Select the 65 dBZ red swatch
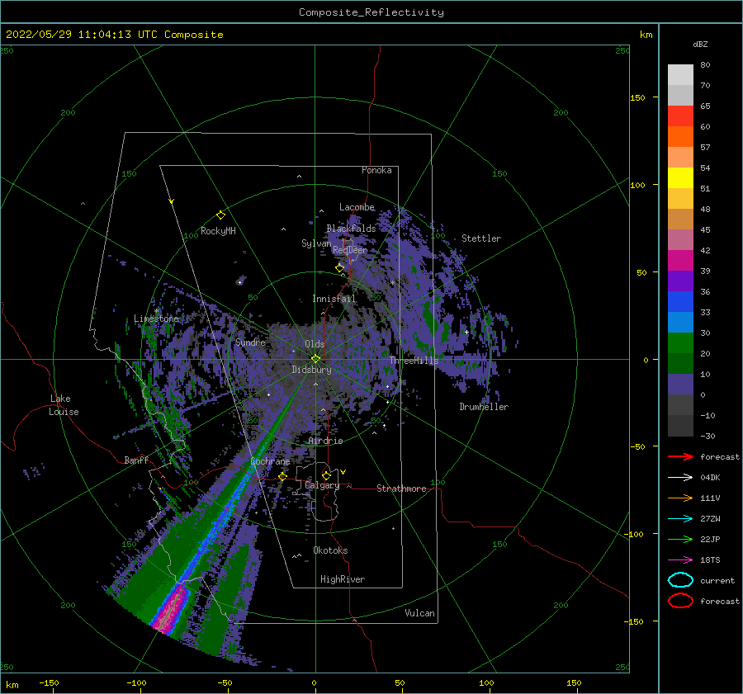The width and height of the screenshot is (743, 694). point(680,116)
